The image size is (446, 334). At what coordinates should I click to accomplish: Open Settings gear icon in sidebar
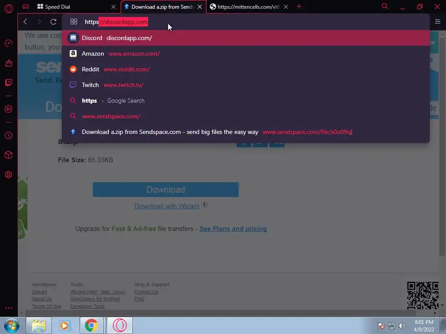click(x=9, y=175)
